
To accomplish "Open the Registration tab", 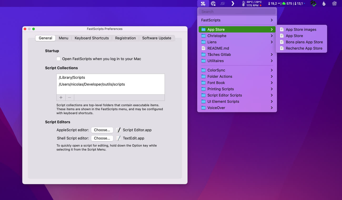I will [125, 38].
